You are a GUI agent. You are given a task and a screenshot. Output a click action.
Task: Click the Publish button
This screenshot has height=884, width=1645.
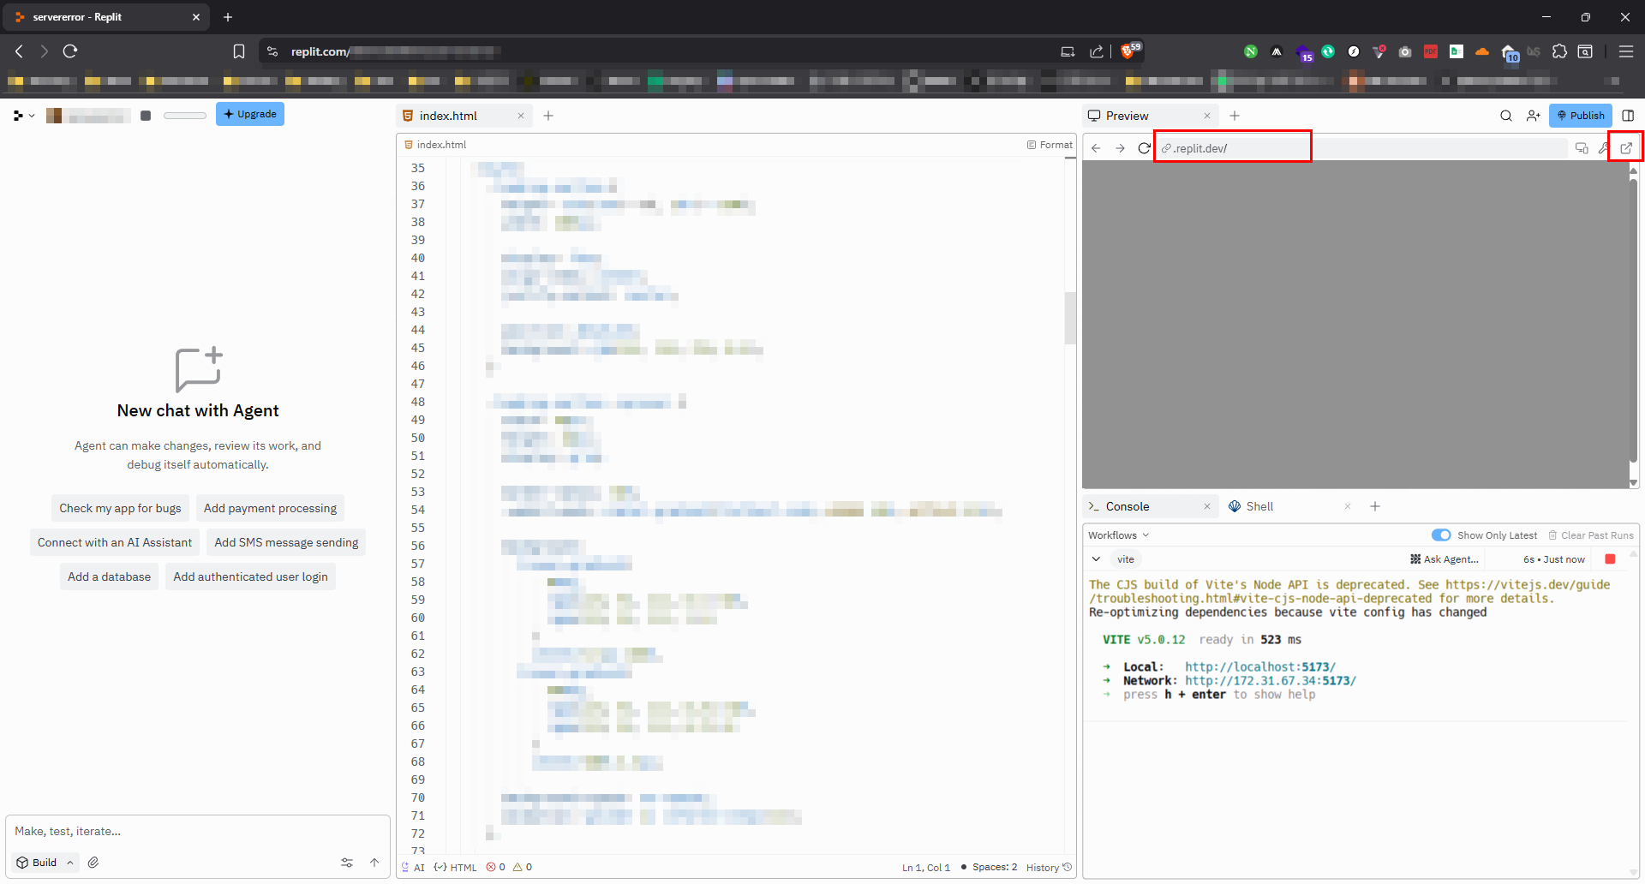point(1580,116)
